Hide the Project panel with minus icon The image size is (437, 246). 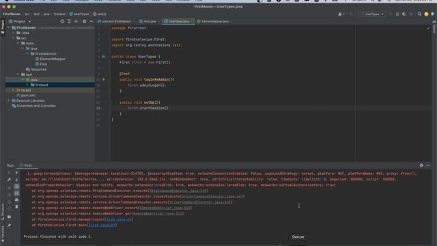(91, 21)
